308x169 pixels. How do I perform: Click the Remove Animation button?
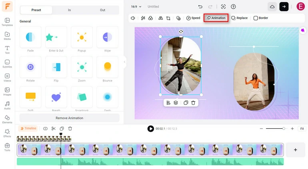pyautogui.click(x=69, y=118)
